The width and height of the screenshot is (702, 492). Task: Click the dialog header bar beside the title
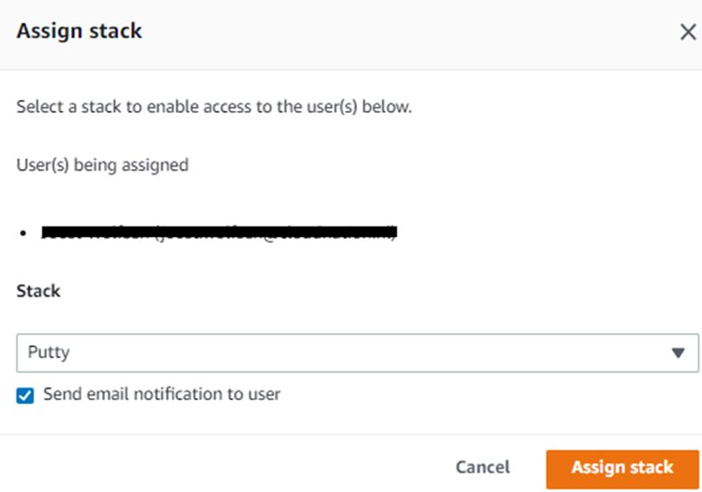pyautogui.click(x=390, y=33)
